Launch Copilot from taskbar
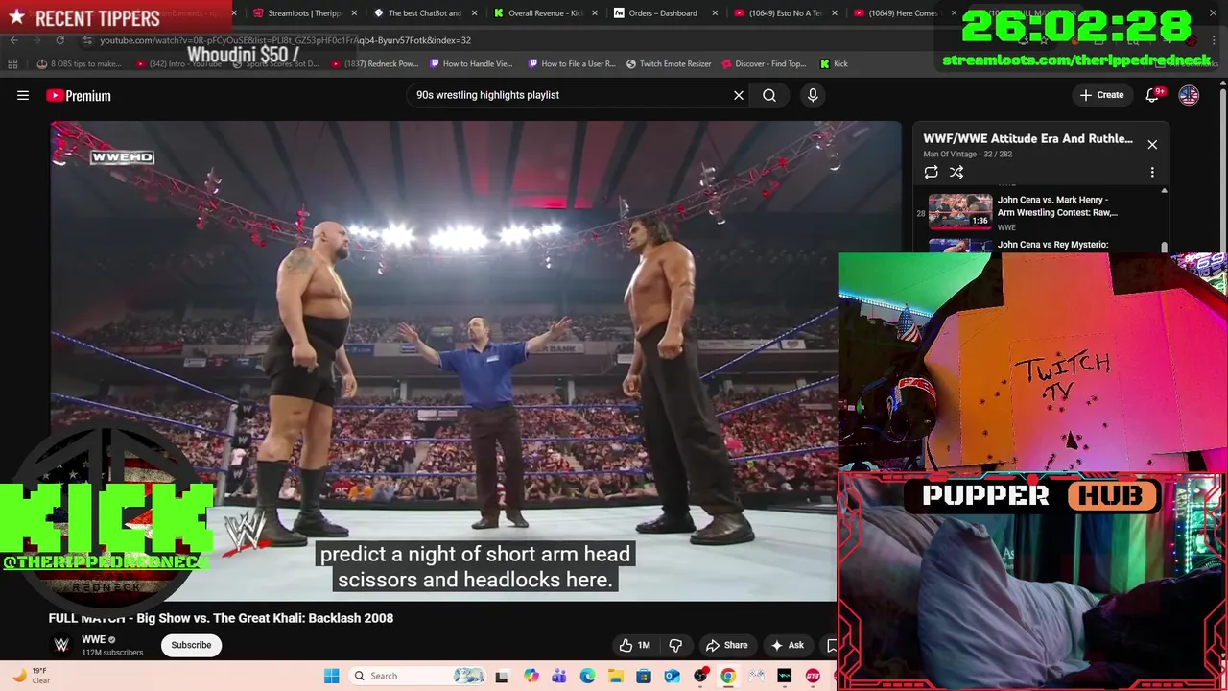 [531, 676]
